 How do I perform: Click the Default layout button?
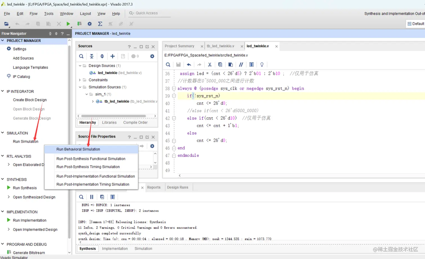(x=416, y=24)
